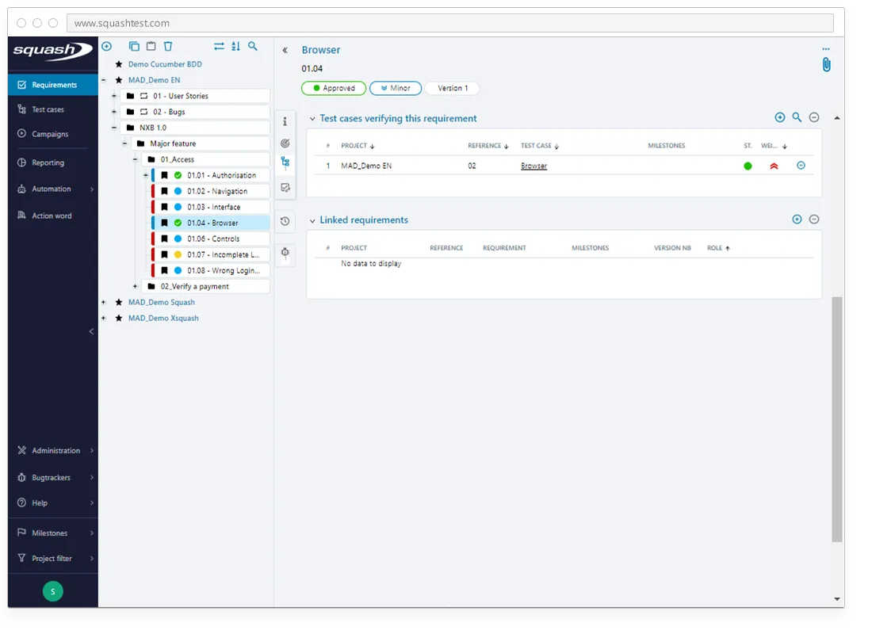Open the Action word workspace
This screenshot has height=634, width=872.
[x=53, y=216]
